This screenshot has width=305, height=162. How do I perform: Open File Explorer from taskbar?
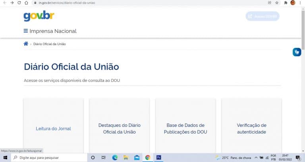click(125, 158)
